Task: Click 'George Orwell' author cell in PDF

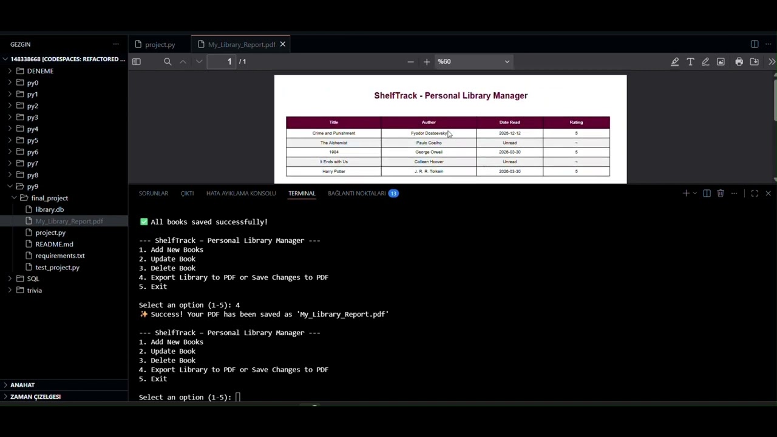Action: point(429,152)
